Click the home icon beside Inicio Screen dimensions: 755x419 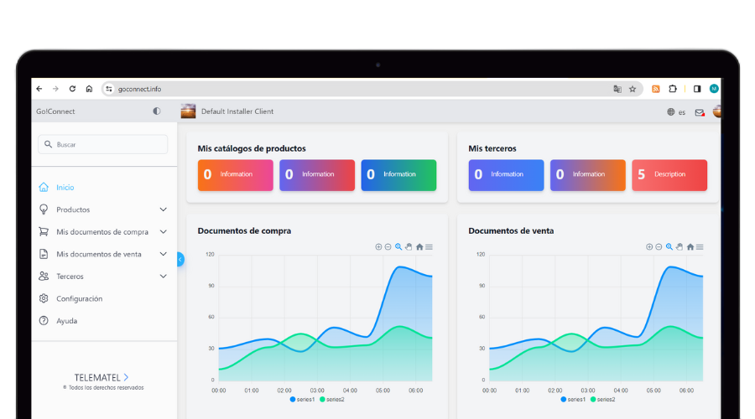pos(44,187)
